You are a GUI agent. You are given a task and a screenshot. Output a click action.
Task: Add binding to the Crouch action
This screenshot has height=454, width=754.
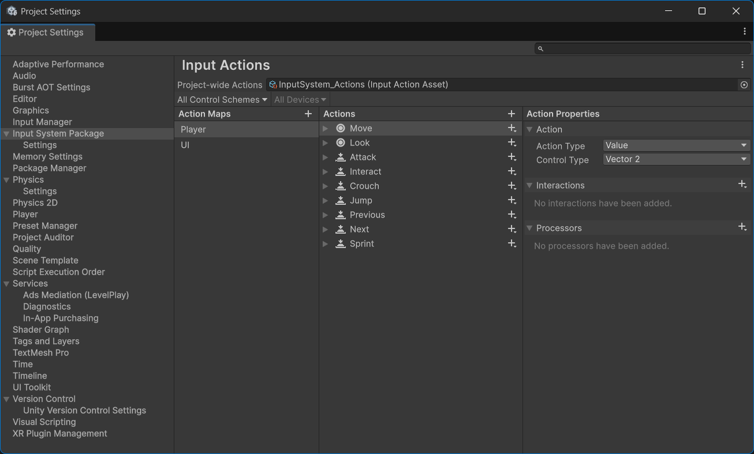click(512, 186)
